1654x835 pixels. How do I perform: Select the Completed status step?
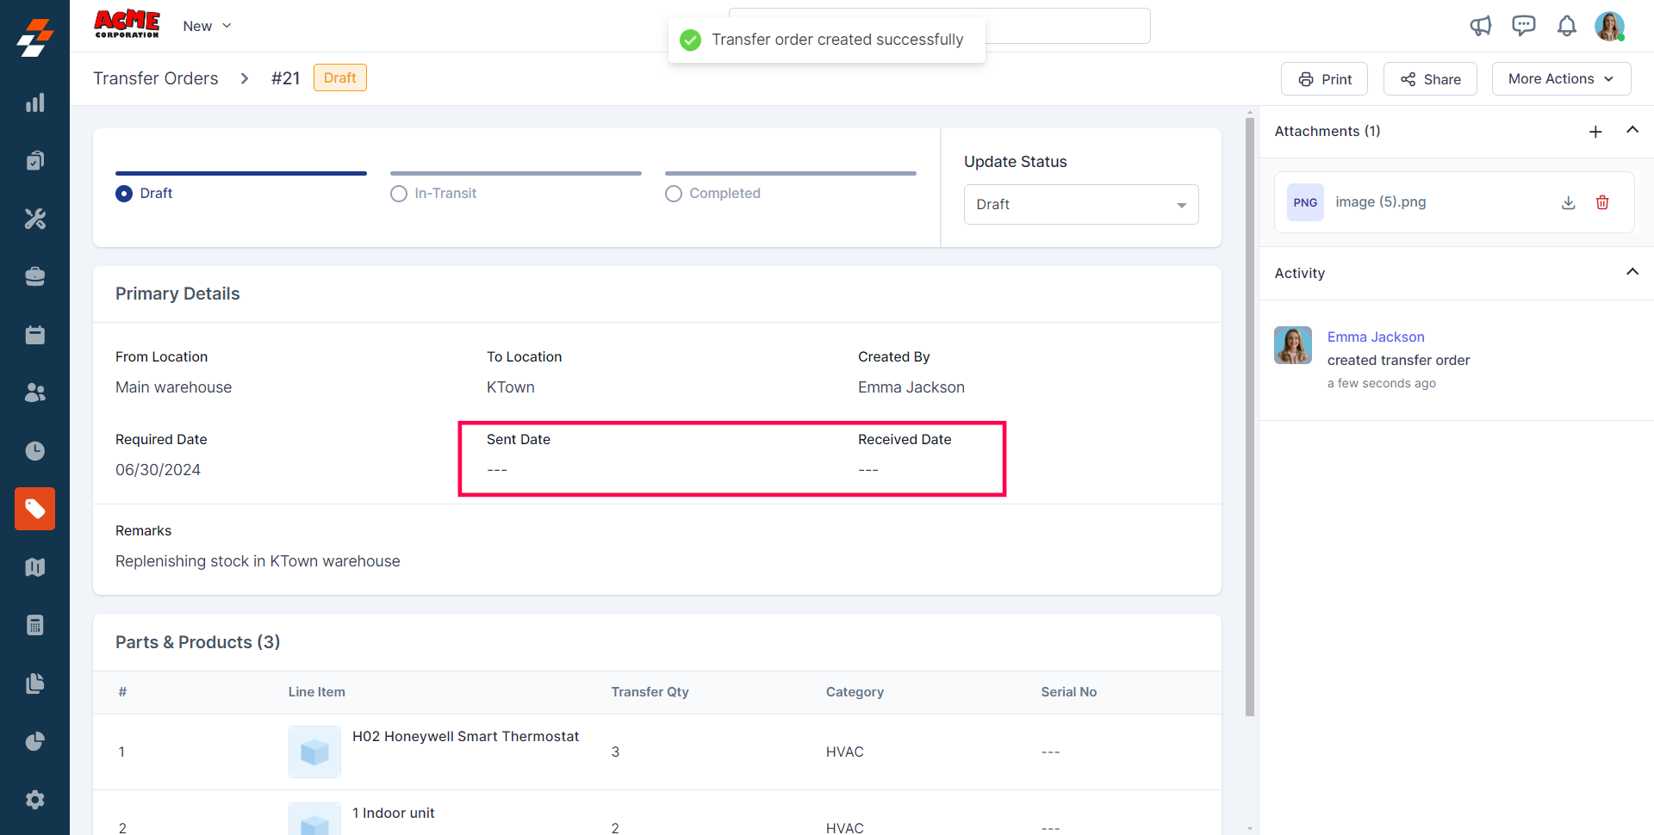[674, 194]
